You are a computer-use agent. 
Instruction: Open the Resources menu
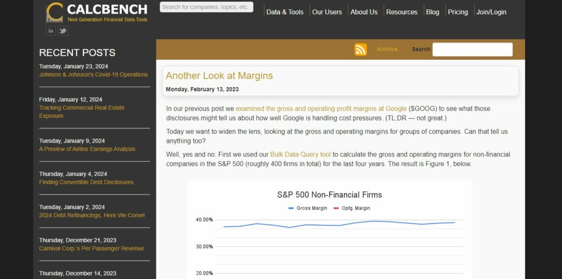coord(402,12)
